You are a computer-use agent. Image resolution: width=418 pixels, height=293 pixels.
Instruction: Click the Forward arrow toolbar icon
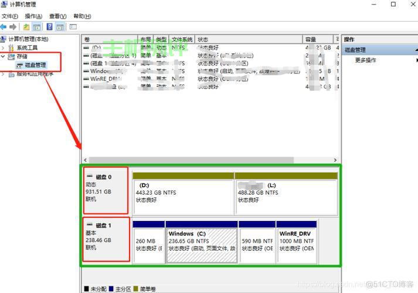click(x=13, y=27)
